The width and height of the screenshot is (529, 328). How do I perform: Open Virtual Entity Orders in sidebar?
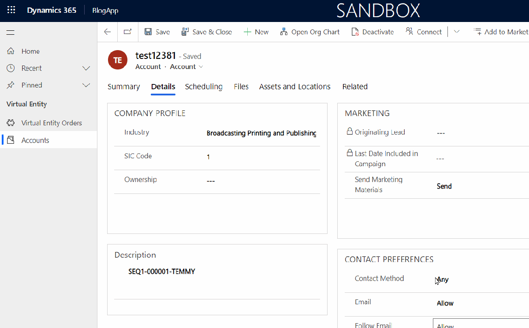click(52, 123)
